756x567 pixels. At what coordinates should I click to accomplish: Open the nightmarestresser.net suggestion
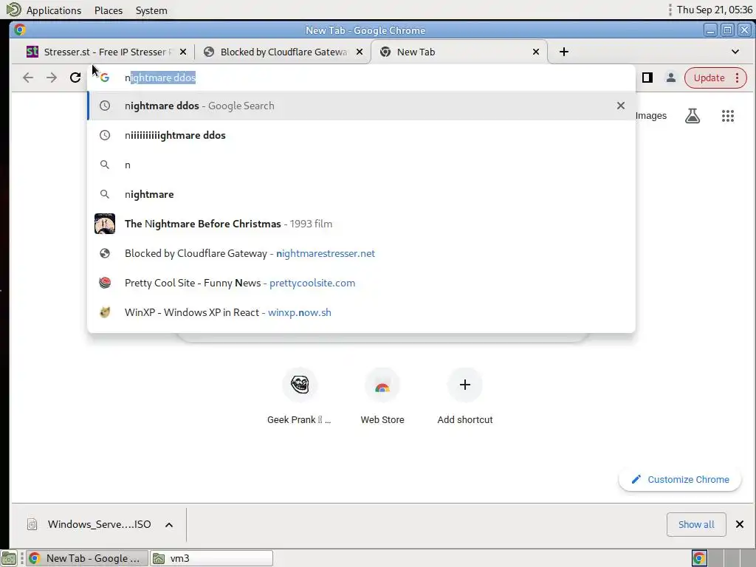(x=361, y=253)
